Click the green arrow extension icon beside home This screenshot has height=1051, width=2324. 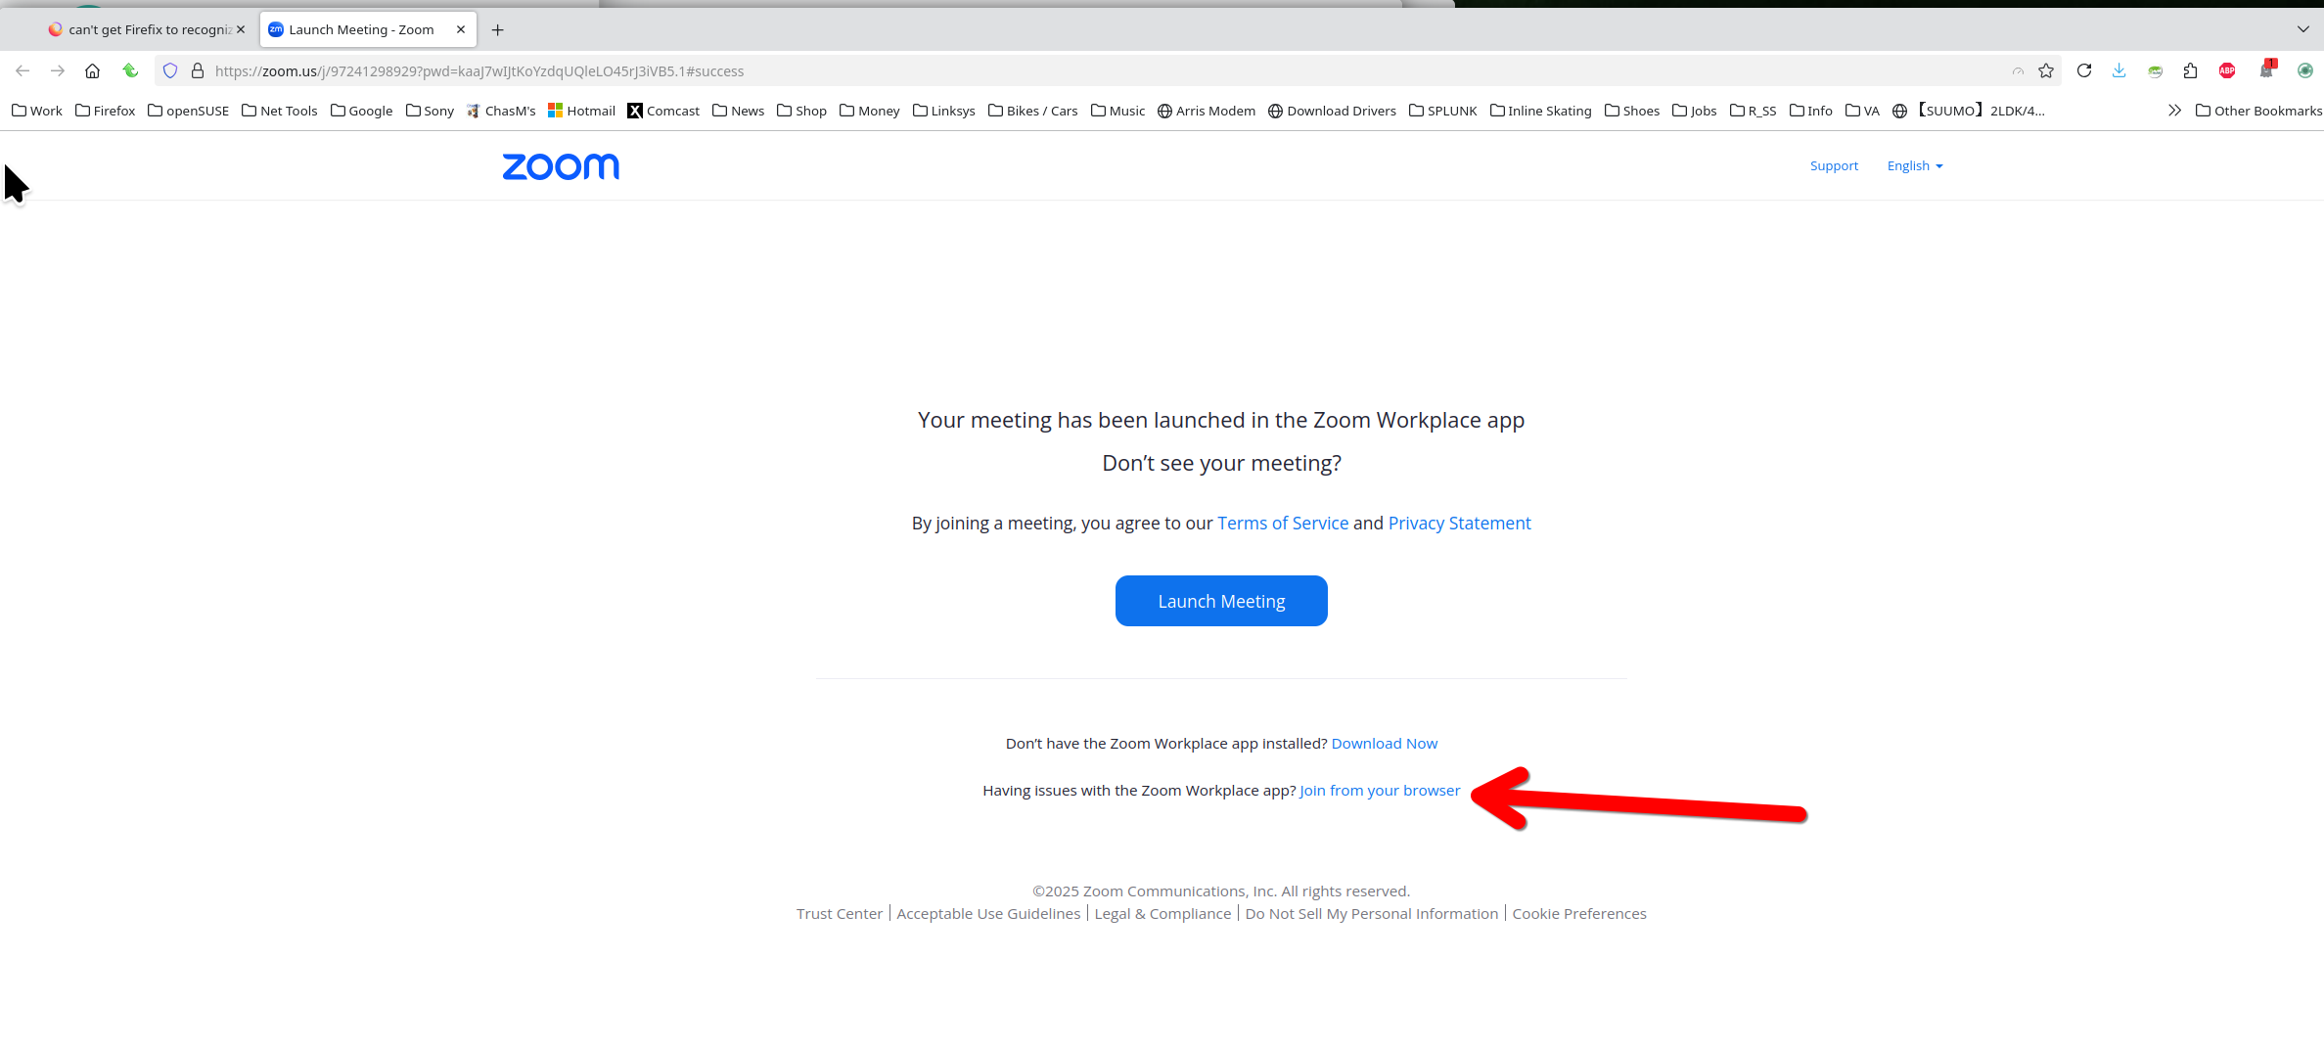tap(130, 70)
